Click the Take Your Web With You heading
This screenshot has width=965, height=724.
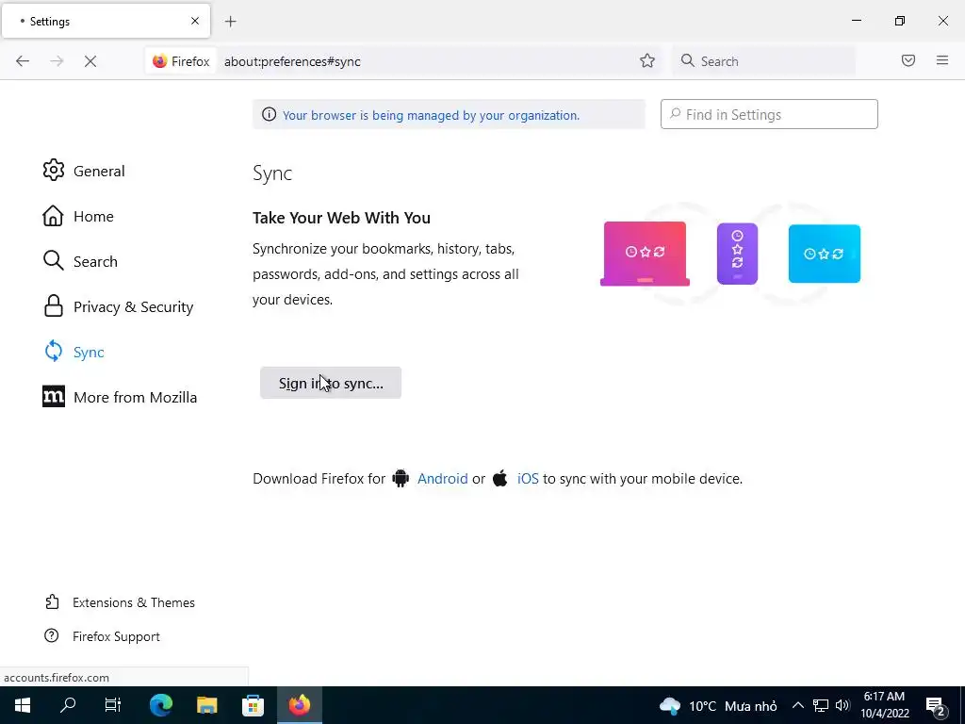341,218
